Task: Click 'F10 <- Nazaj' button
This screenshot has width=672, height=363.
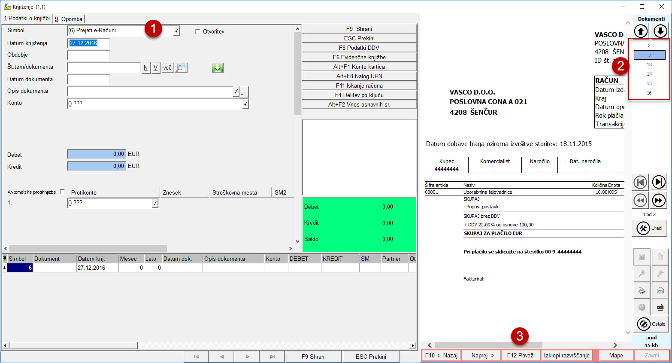Action: click(x=441, y=355)
